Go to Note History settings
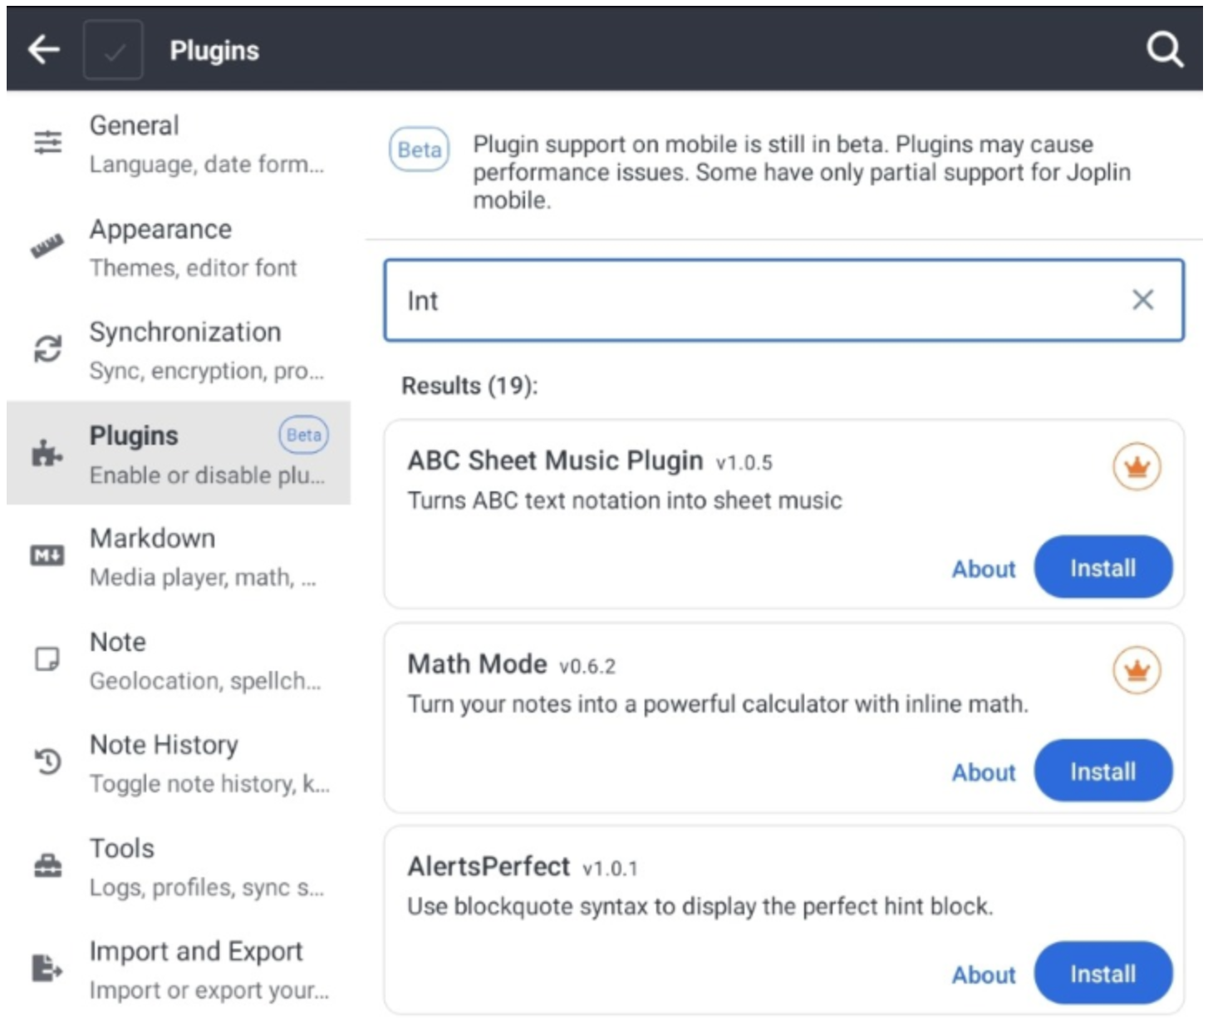1208x1021 pixels. 179,762
